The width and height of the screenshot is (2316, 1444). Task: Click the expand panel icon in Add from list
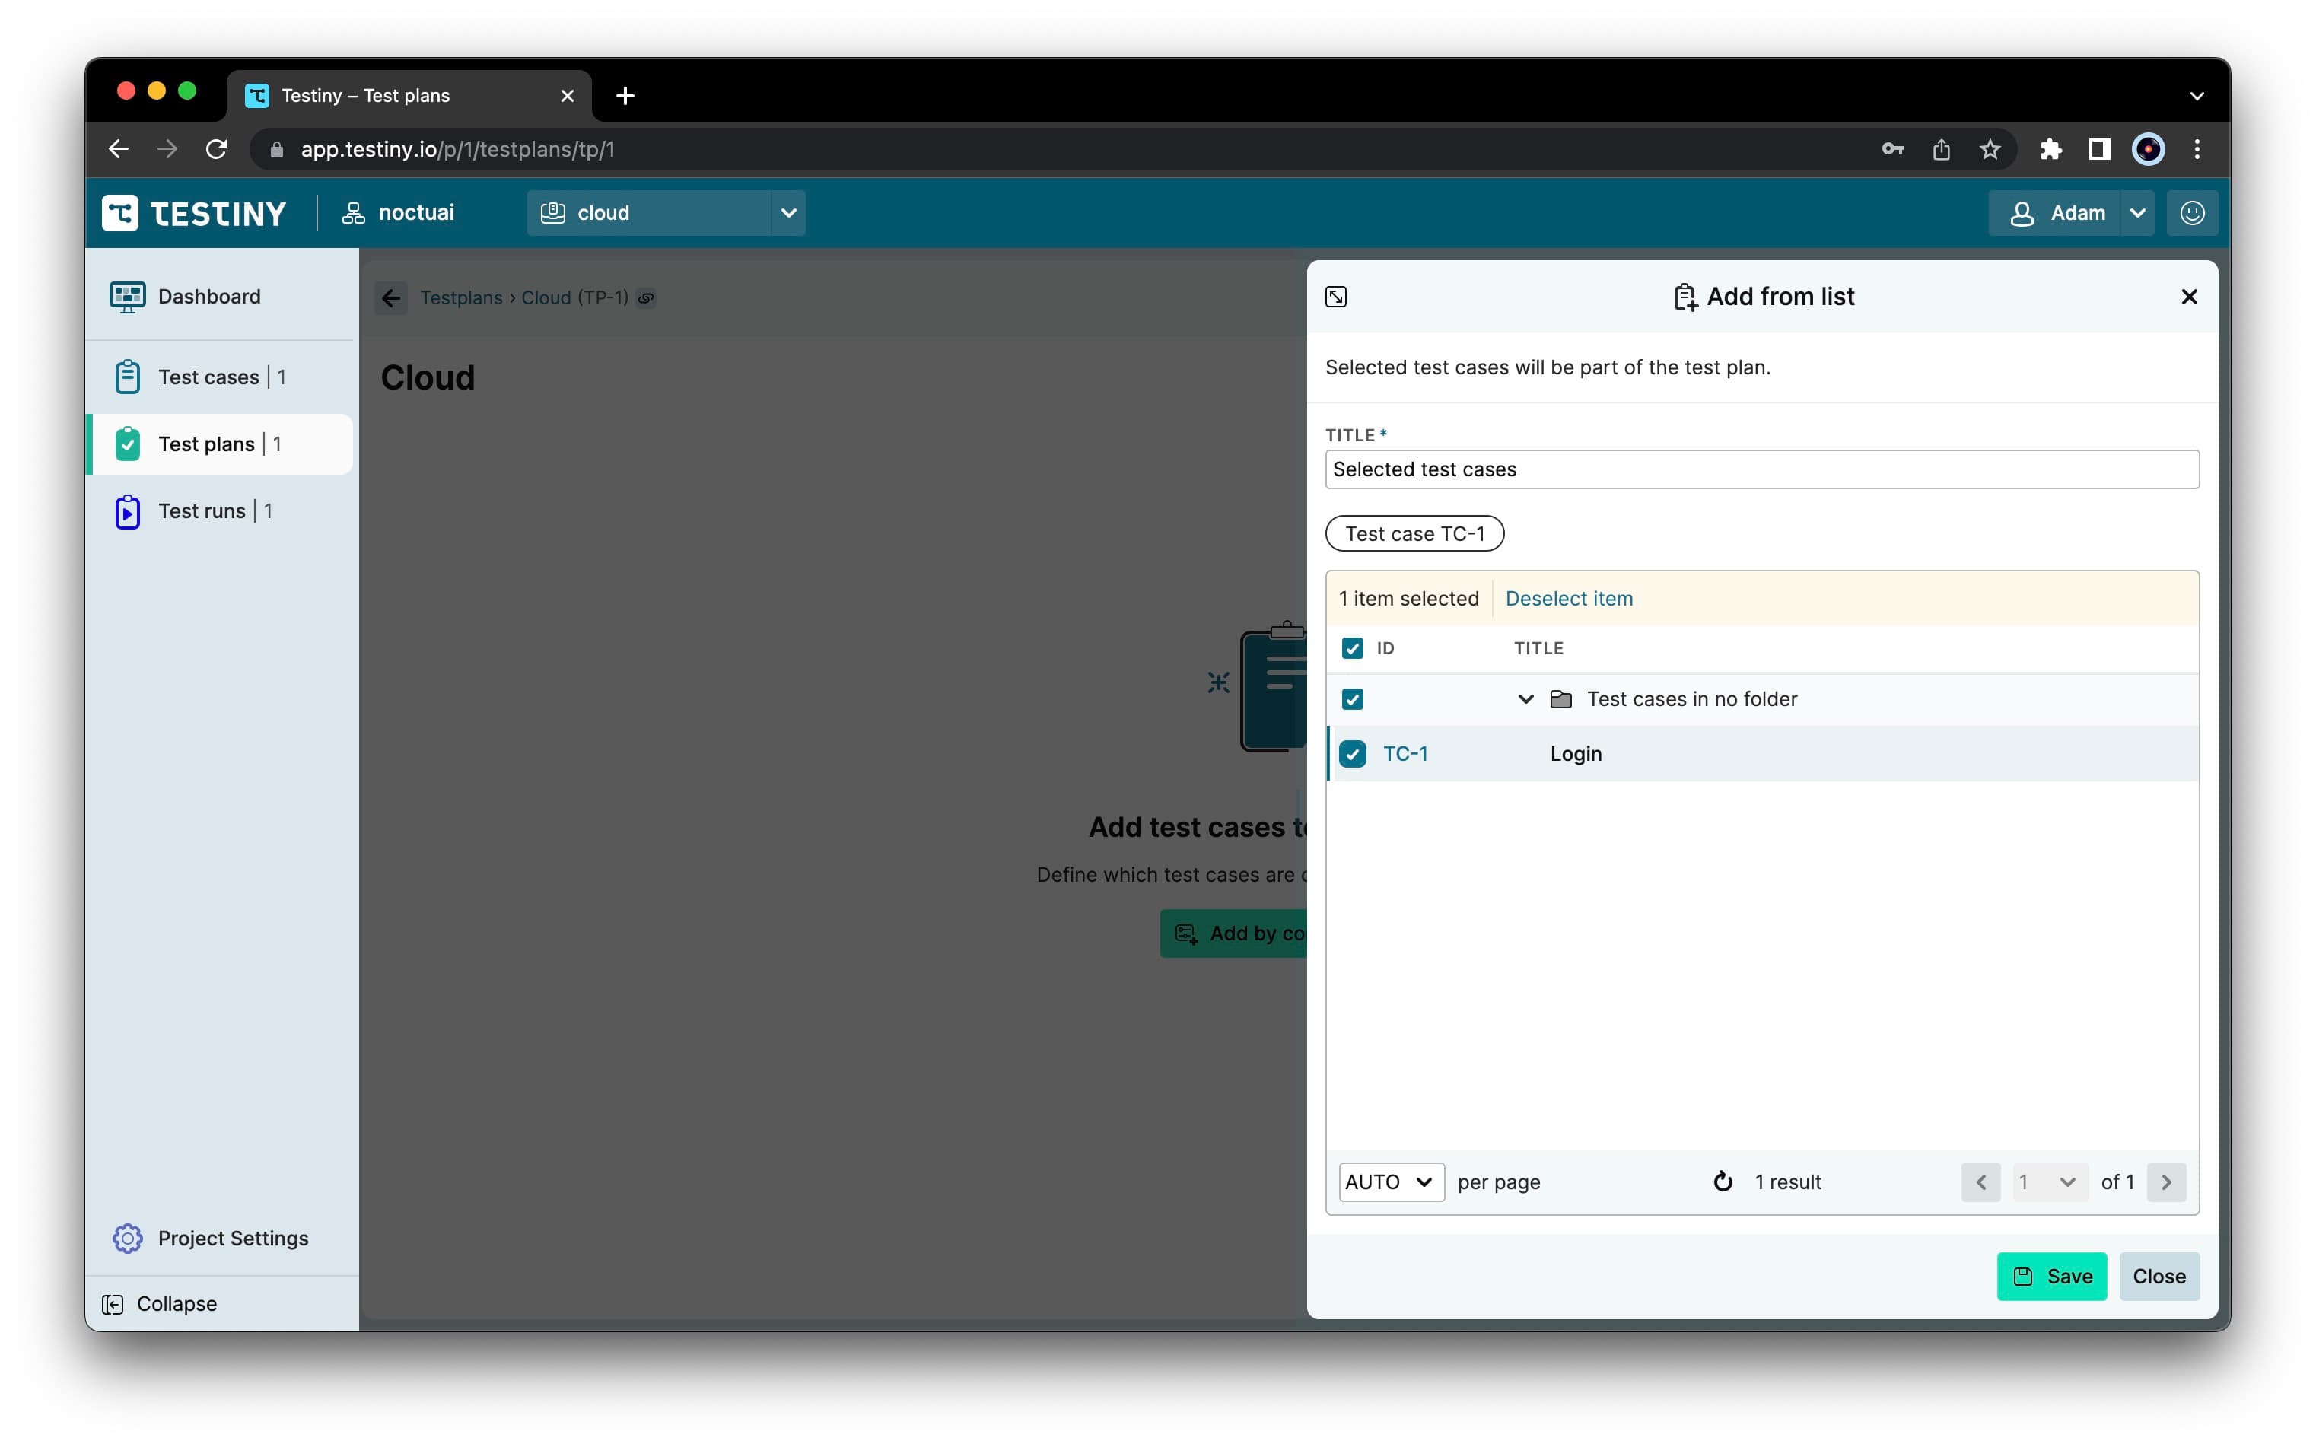point(1335,297)
